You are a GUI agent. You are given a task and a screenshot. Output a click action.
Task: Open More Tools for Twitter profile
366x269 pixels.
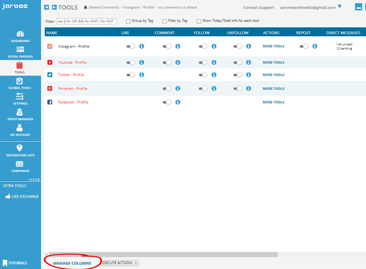(273, 75)
